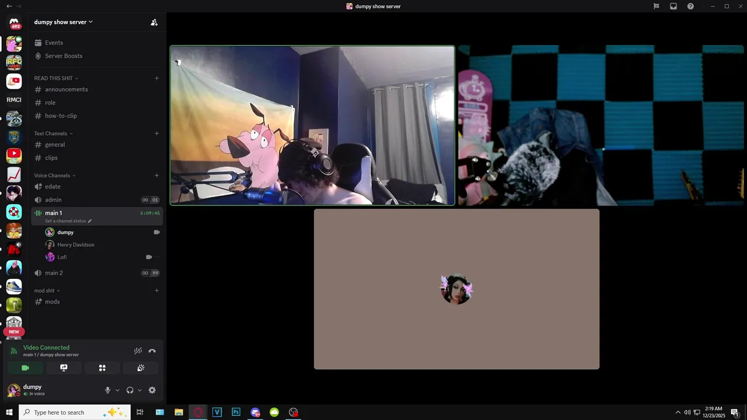This screenshot has height=420, width=747.
Task: Open the RFC server icon
Action: [14, 62]
